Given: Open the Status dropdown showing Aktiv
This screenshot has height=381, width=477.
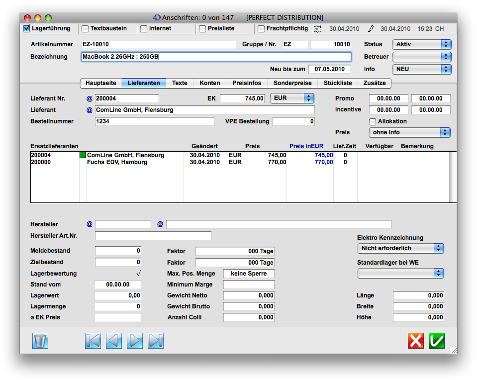Looking at the screenshot, I should point(421,44).
